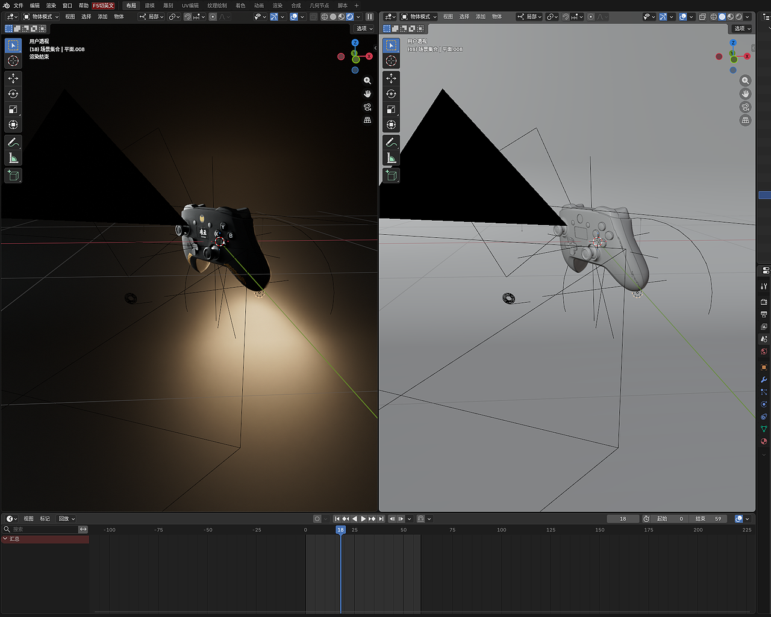The height and width of the screenshot is (617, 771).
Task: Play the animation forward in timeline
Action: pyautogui.click(x=363, y=519)
